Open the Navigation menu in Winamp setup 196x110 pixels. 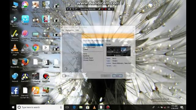coord(70,30)
